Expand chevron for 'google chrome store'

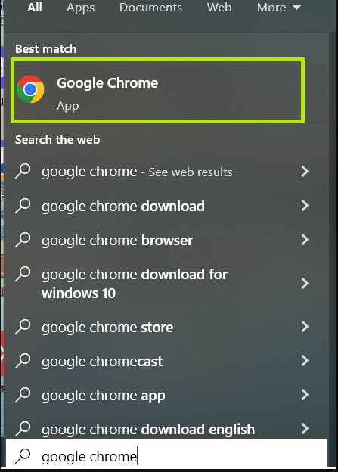(305, 327)
